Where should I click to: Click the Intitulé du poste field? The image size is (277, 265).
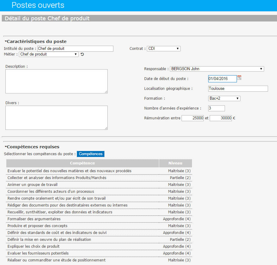(75, 49)
